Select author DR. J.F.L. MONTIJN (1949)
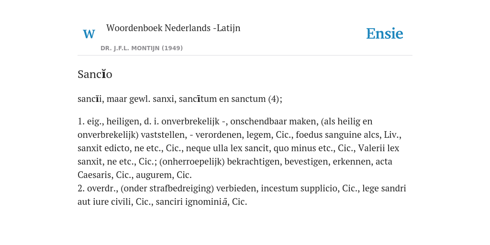Viewport: 490px width, 245px height. (142, 48)
